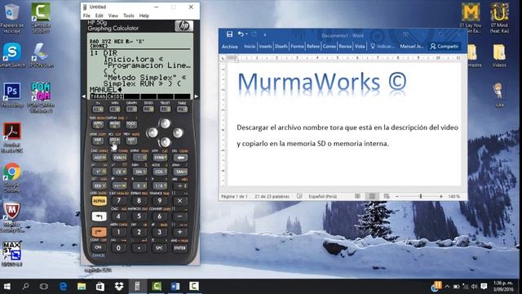
Task: Open proofing check icon in status bar
Action: (299, 197)
